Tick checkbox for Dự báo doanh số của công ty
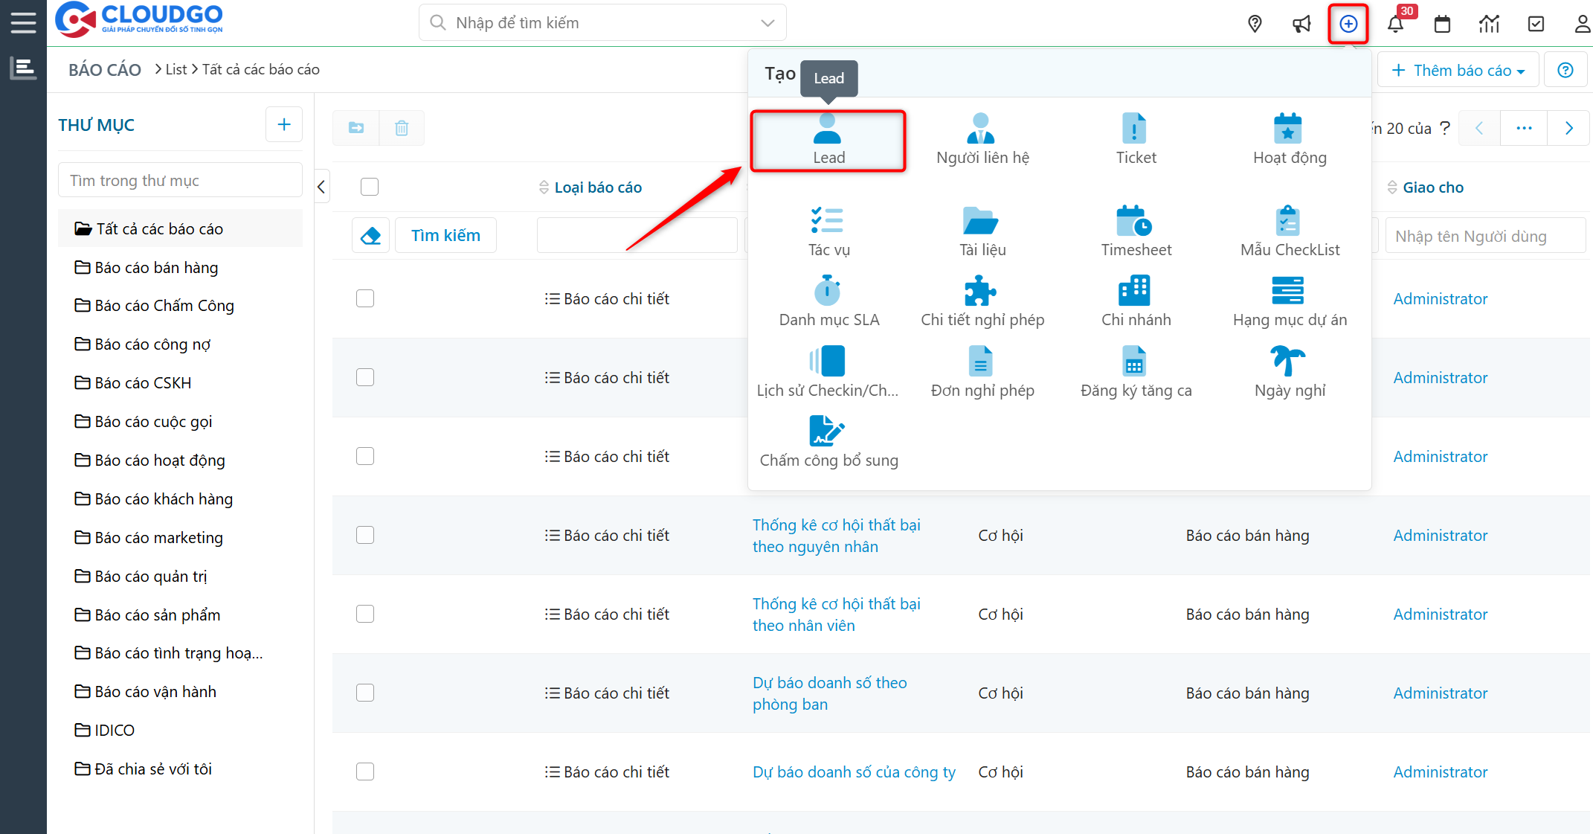This screenshot has width=1593, height=834. coord(365,772)
